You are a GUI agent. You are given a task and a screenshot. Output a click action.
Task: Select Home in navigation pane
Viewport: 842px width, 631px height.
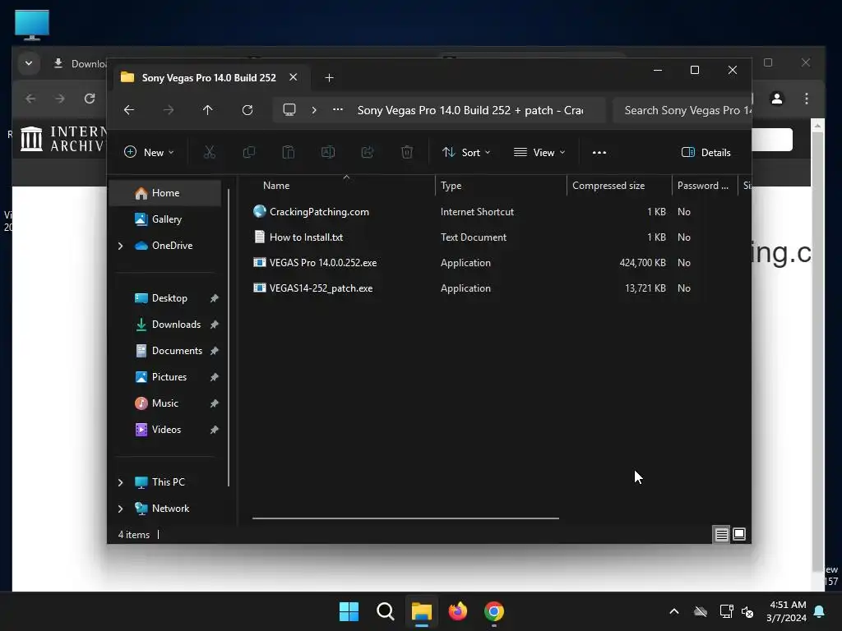(x=165, y=193)
